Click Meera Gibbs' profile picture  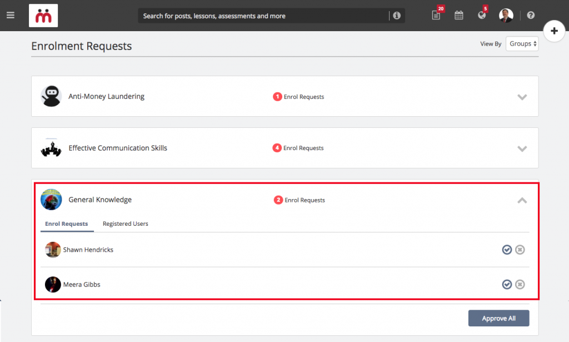pyautogui.click(x=53, y=284)
